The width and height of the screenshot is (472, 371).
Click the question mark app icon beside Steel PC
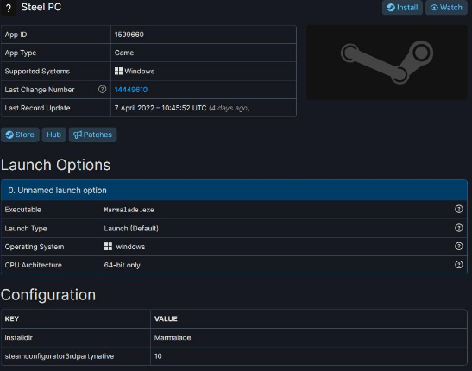[8, 8]
